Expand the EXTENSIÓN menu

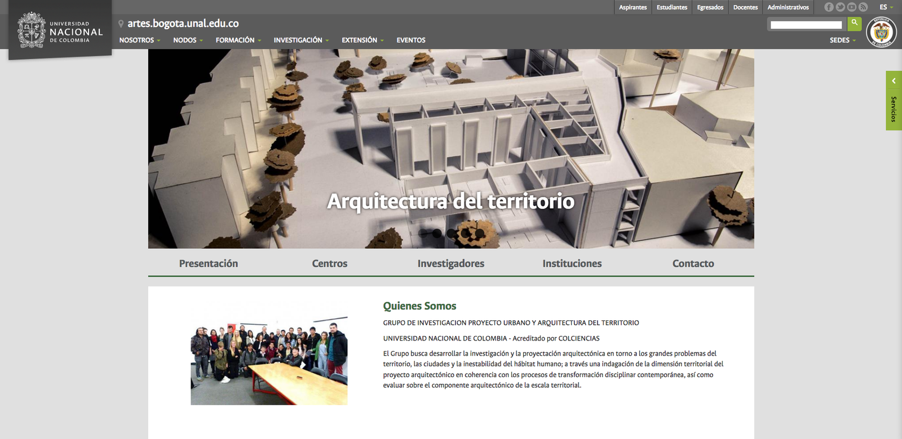pos(362,40)
